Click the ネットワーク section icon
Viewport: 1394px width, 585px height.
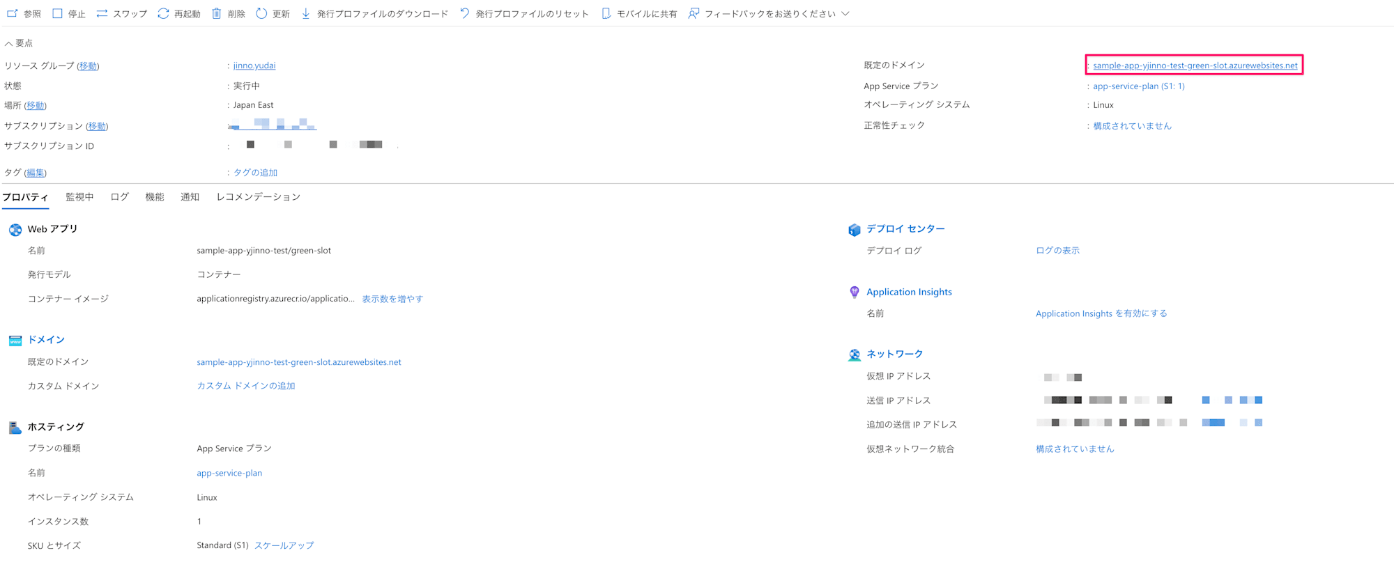tap(855, 354)
